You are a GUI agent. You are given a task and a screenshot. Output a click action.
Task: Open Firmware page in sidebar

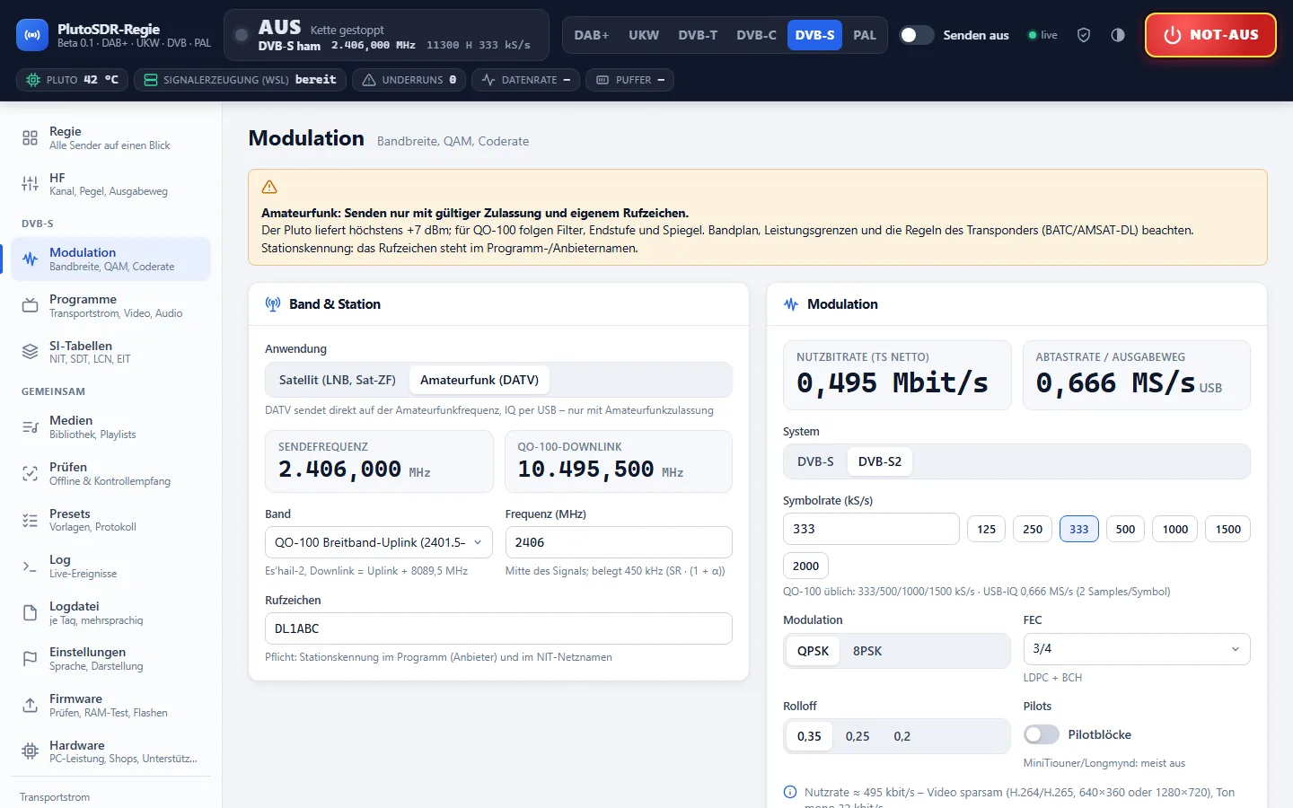(x=110, y=705)
